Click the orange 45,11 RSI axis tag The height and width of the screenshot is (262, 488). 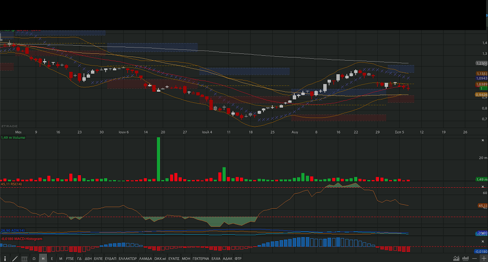pos(482,206)
